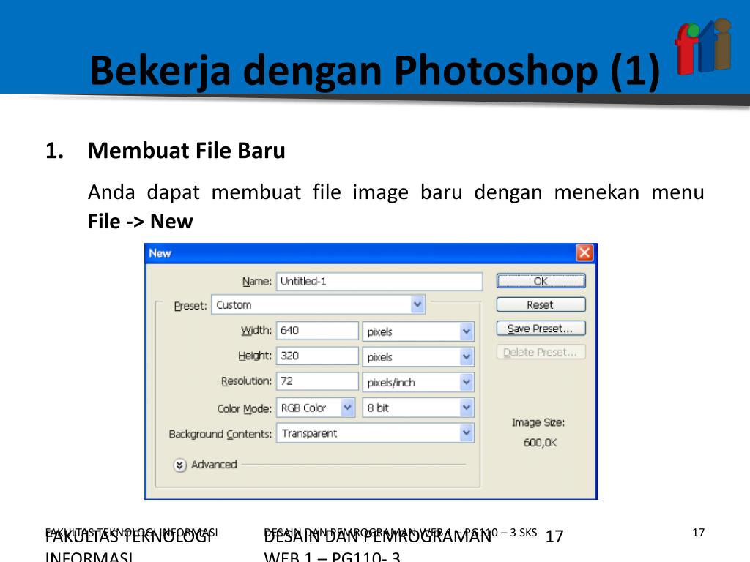Close the New dialog with red X
The image size is (750, 562).
[x=584, y=252]
